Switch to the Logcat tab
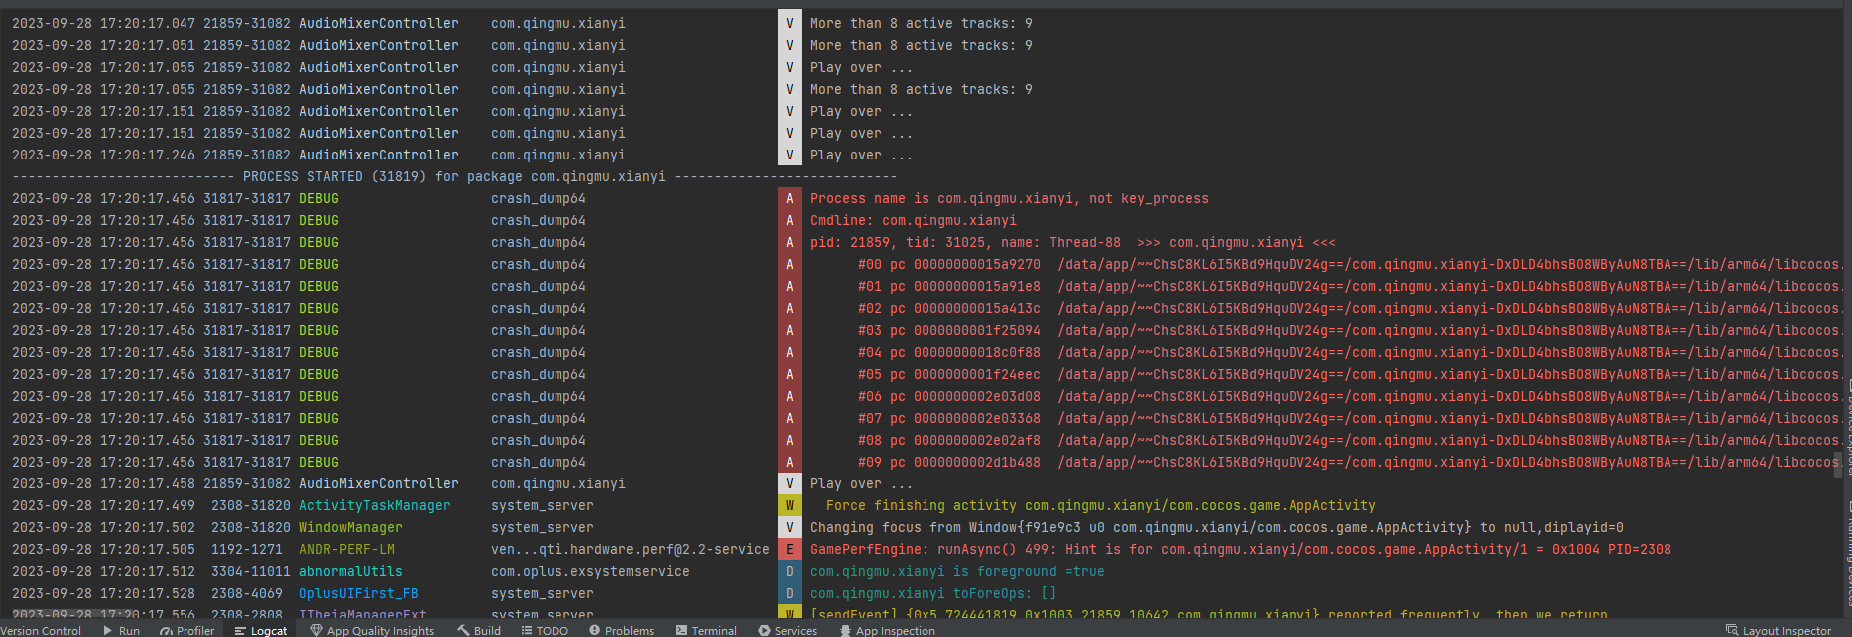Image resolution: width=1852 pixels, height=637 pixels. pos(261,630)
